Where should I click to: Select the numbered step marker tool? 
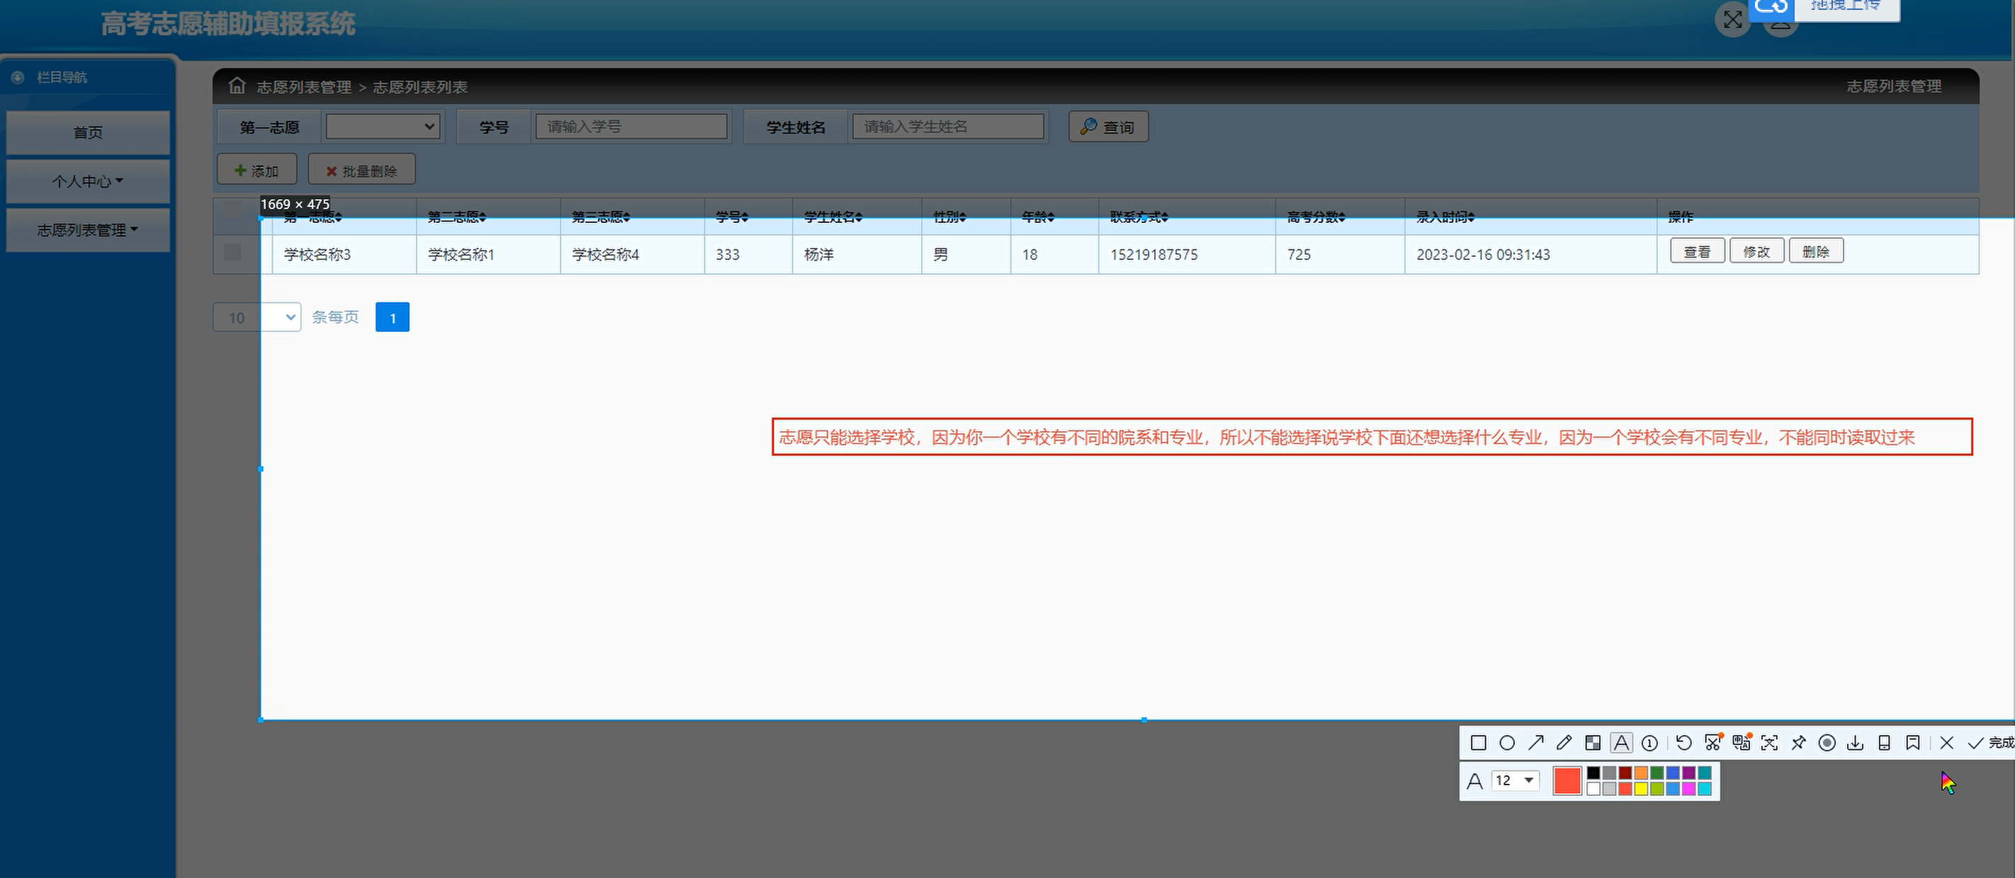coord(1649,743)
